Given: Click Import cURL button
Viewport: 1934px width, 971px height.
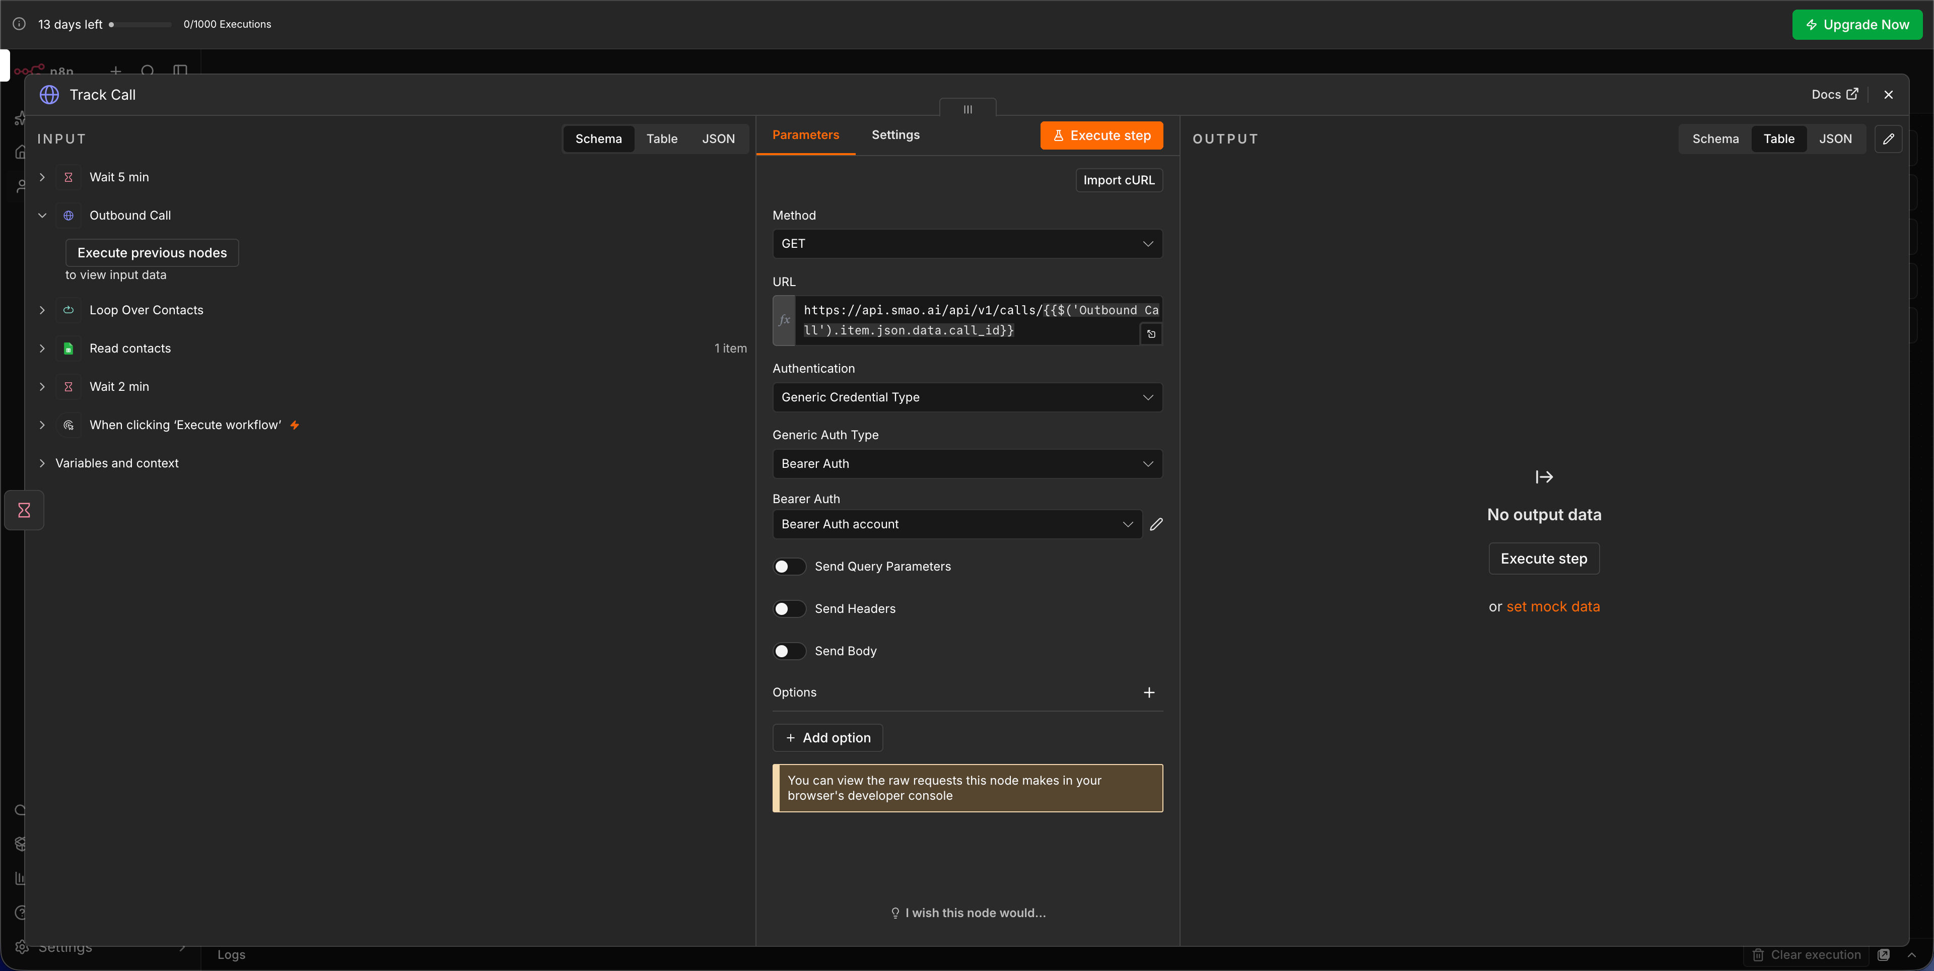Looking at the screenshot, I should [x=1119, y=180].
